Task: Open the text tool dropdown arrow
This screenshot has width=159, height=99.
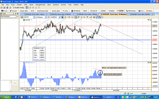Action: point(89,17)
